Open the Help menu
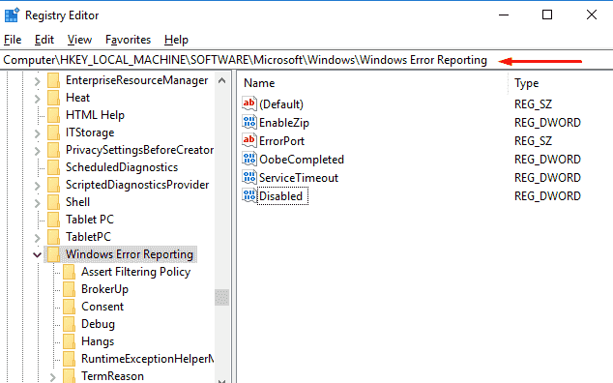613x383 pixels. (x=176, y=40)
